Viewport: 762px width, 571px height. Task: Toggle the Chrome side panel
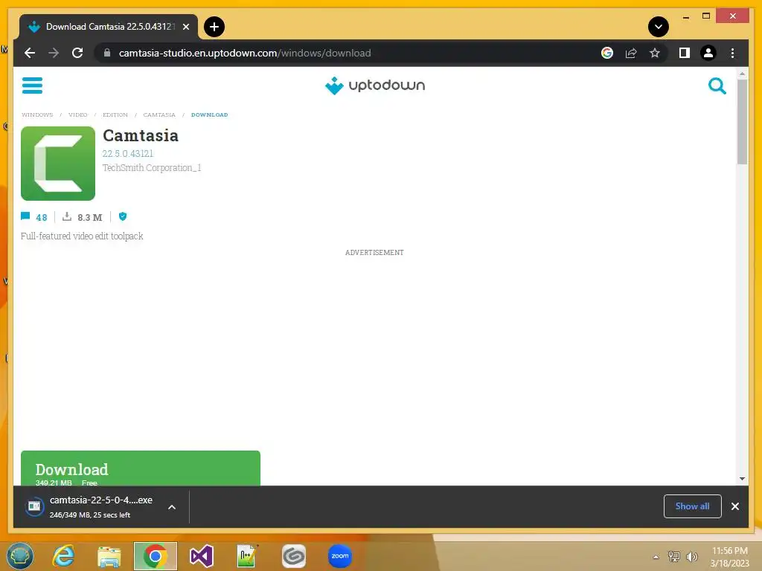tap(685, 53)
